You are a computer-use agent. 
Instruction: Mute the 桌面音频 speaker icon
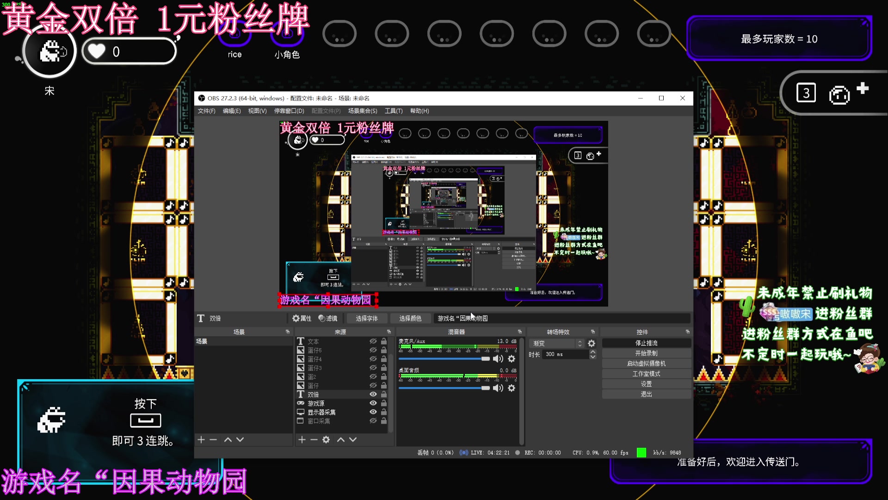coord(498,388)
